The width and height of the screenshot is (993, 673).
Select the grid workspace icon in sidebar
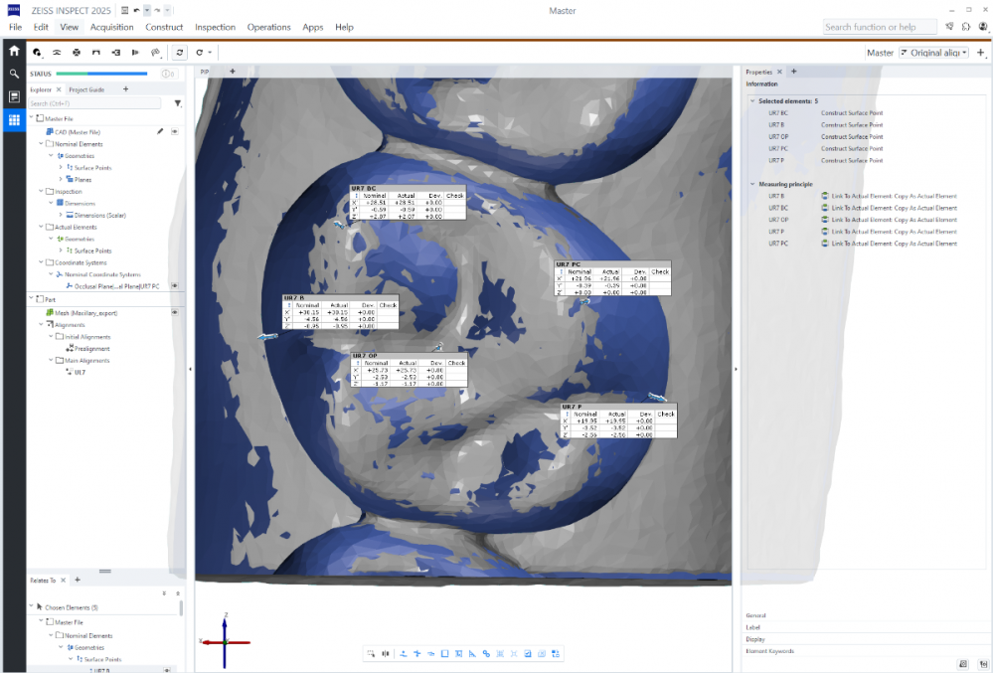(14, 120)
